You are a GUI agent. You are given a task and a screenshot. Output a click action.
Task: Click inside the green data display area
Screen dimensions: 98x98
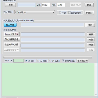(48, 80)
